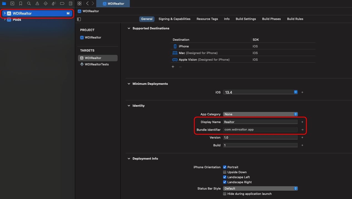
Task: Show the Bookmark navigator
Action: click(21, 4)
